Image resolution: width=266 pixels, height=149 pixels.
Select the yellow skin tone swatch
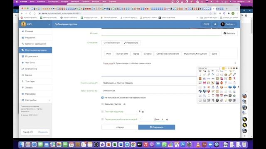[223, 68]
